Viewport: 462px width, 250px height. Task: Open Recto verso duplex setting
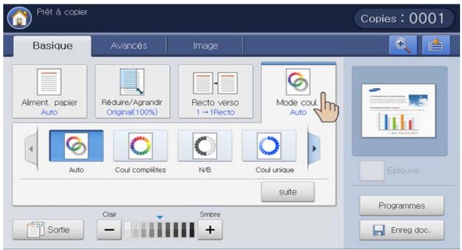(215, 92)
